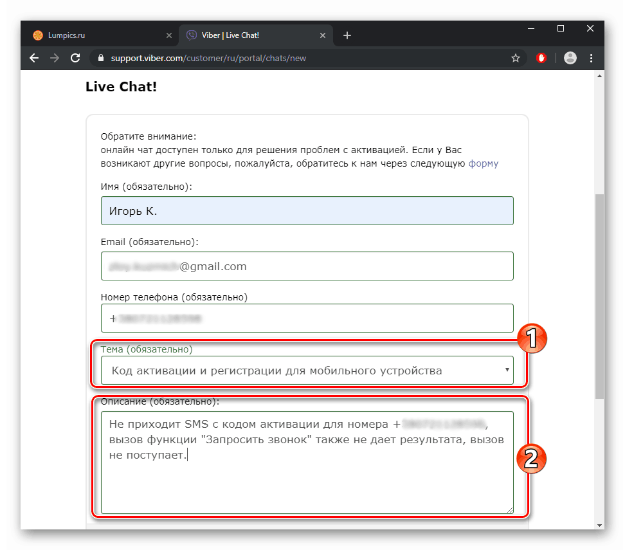Open the red ad-blocker extension

click(x=541, y=59)
